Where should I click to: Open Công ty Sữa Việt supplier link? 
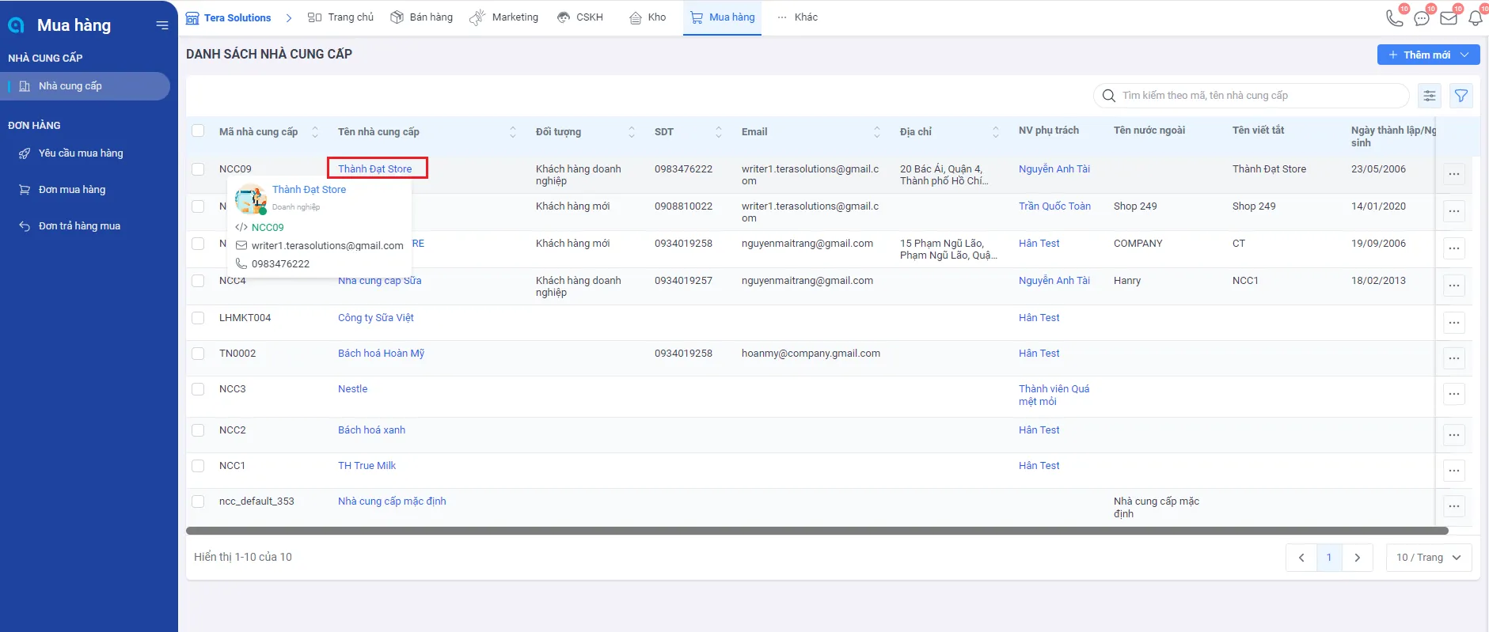point(376,318)
